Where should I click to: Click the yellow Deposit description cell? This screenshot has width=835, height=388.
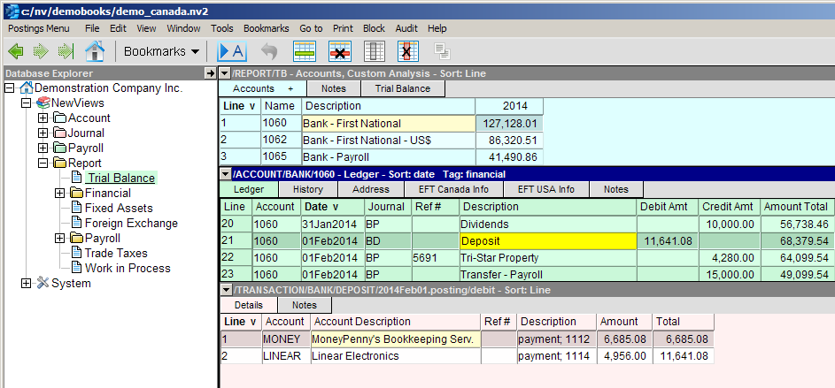tap(547, 240)
